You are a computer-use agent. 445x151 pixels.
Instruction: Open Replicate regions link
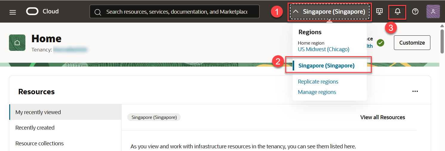[x=318, y=82]
